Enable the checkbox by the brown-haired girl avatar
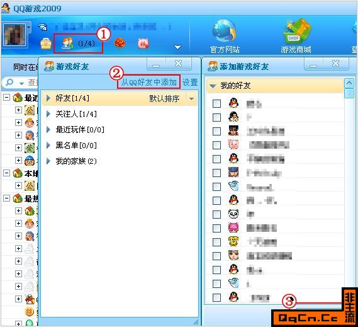The width and height of the screenshot is (358, 327). tap(216, 256)
